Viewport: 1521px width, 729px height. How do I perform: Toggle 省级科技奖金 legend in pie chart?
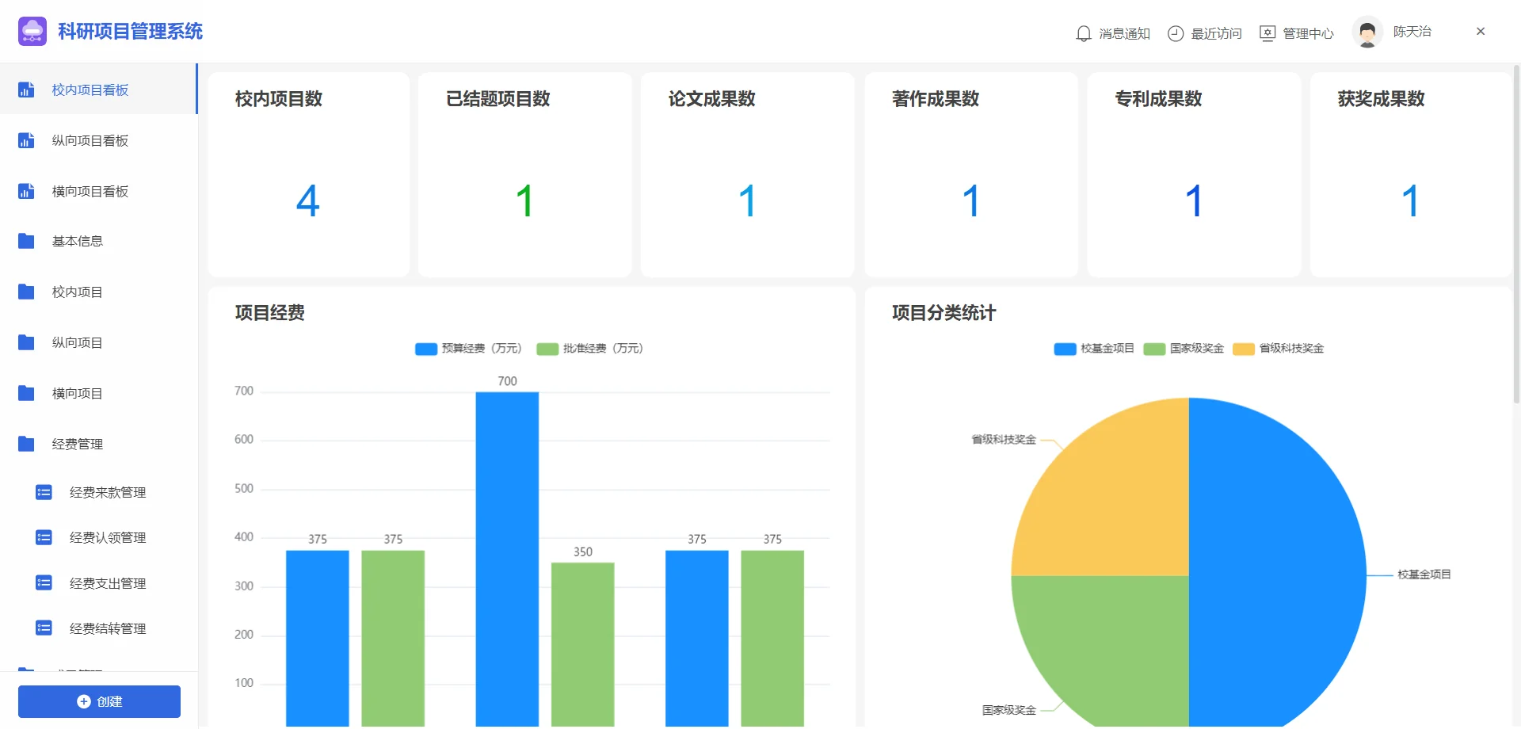[1279, 349]
